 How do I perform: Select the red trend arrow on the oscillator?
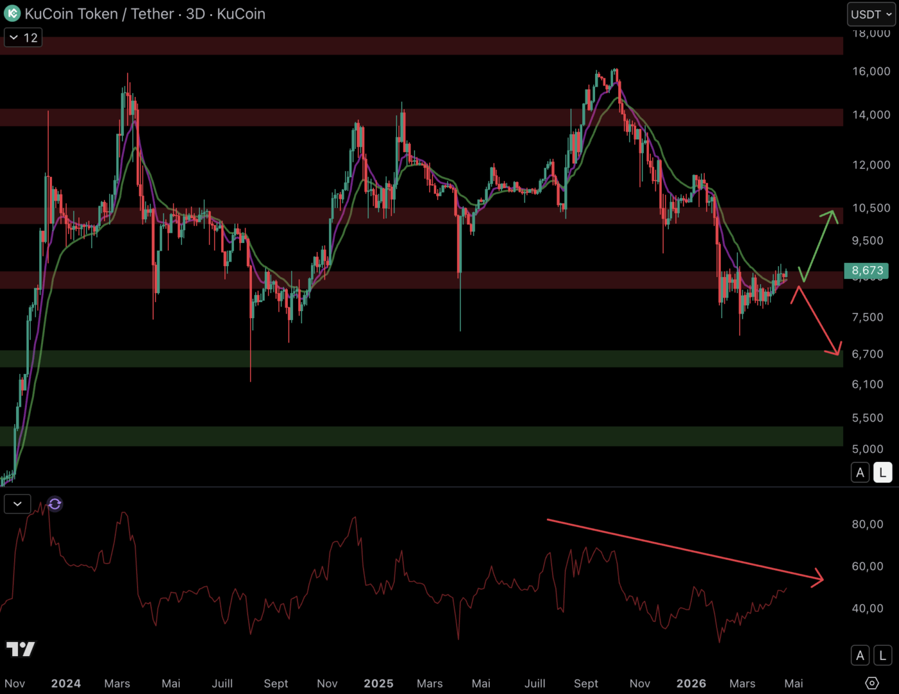tap(684, 549)
